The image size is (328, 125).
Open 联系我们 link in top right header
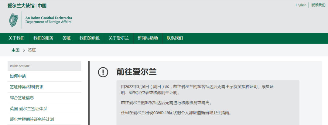pos(318,5)
